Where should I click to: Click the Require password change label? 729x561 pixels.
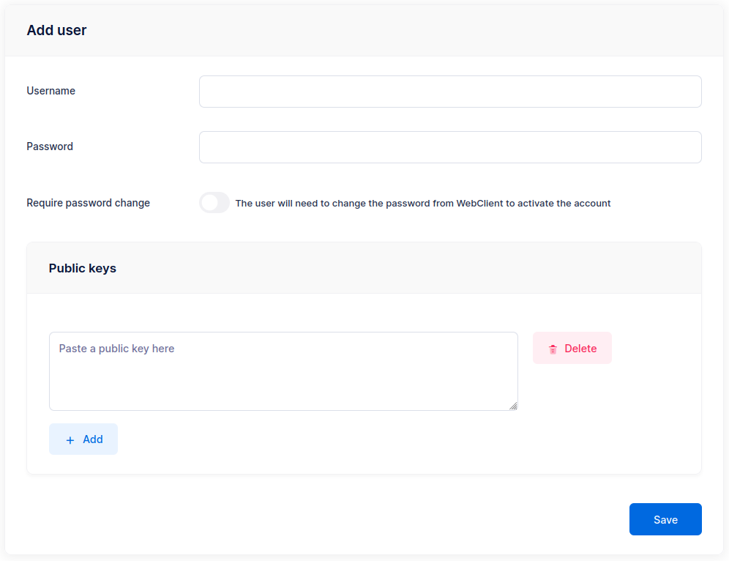click(x=88, y=203)
